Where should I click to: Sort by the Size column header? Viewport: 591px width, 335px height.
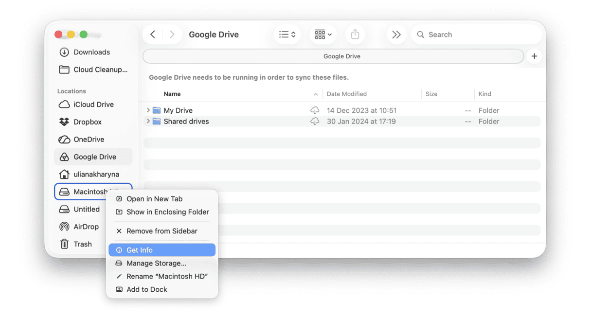point(431,94)
